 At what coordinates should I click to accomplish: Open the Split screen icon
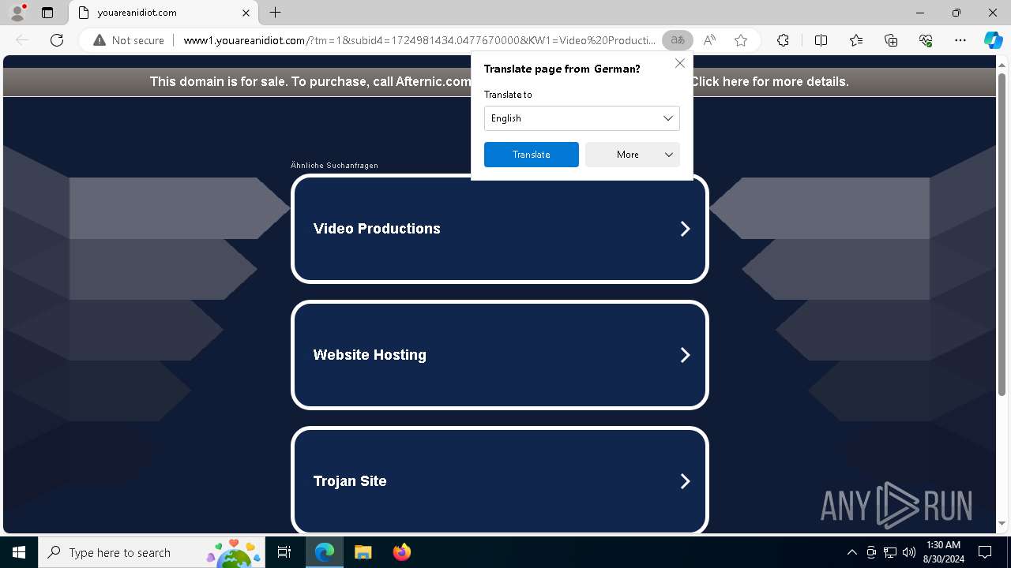point(821,40)
